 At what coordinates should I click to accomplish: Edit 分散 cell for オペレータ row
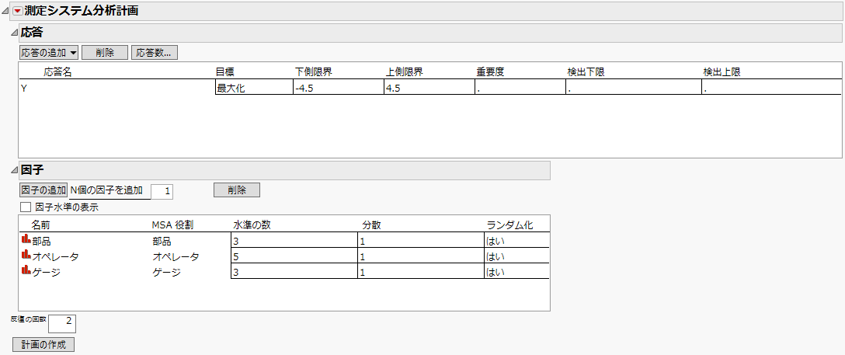point(421,256)
